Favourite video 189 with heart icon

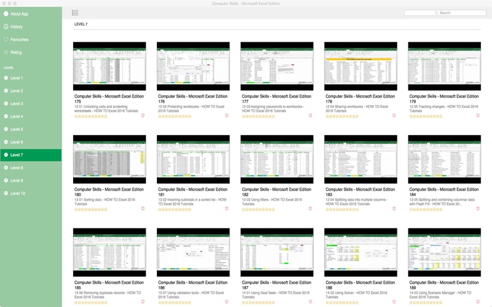pyautogui.click(x=478, y=301)
